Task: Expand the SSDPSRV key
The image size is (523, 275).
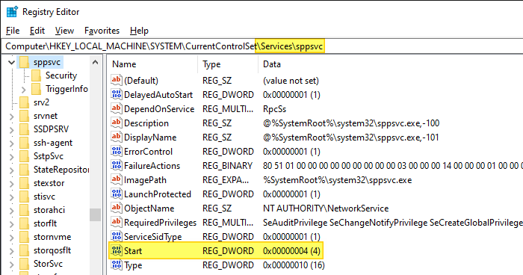Action: pos(12,130)
